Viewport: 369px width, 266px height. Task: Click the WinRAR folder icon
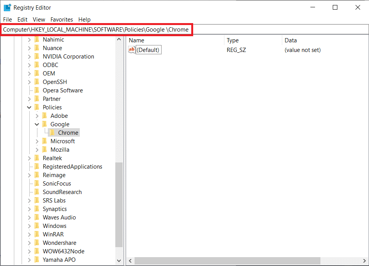click(x=37, y=234)
